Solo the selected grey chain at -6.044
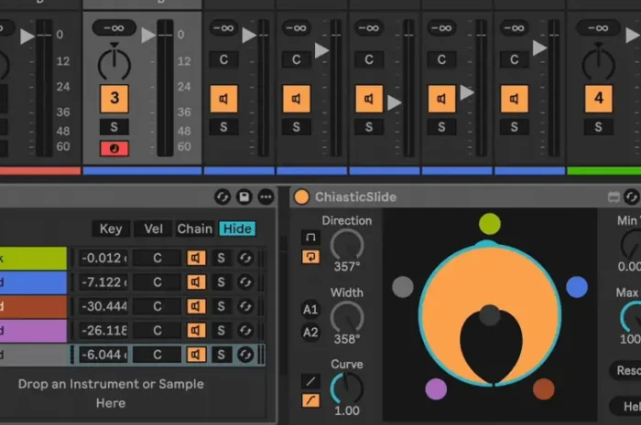Screen dimensions: 641x425 [222, 355]
